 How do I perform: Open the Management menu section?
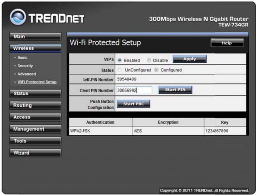[35, 129]
